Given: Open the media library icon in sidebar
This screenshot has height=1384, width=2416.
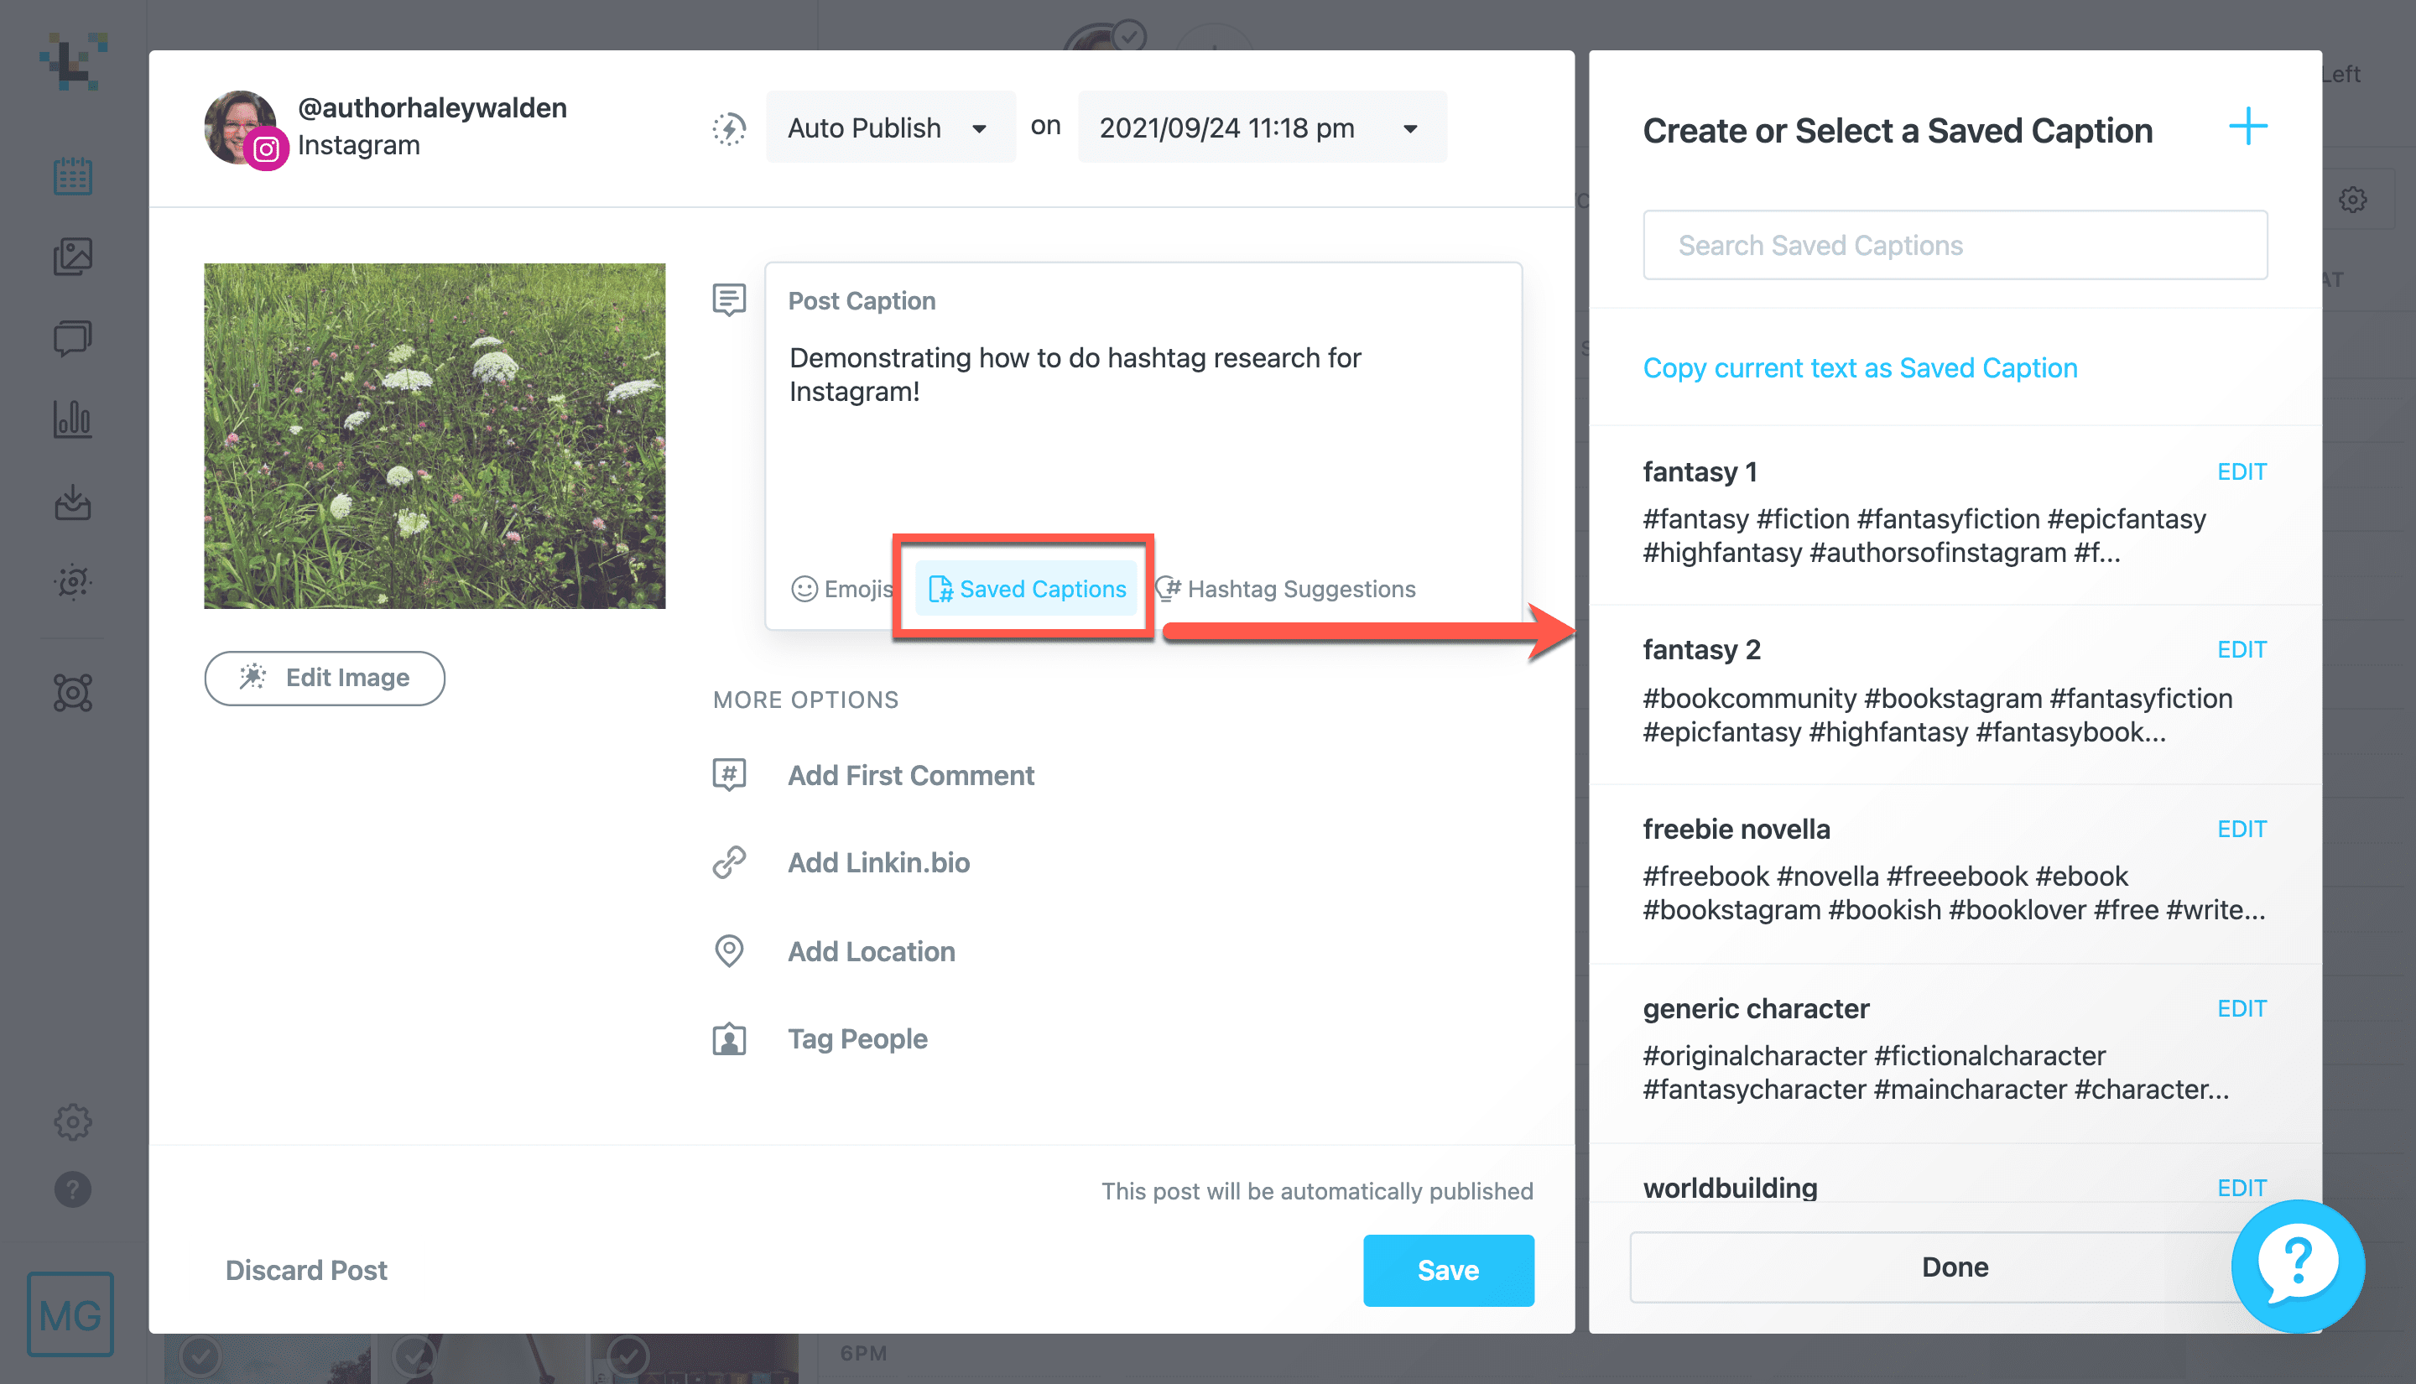Looking at the screenshot, I should [72, 257].
